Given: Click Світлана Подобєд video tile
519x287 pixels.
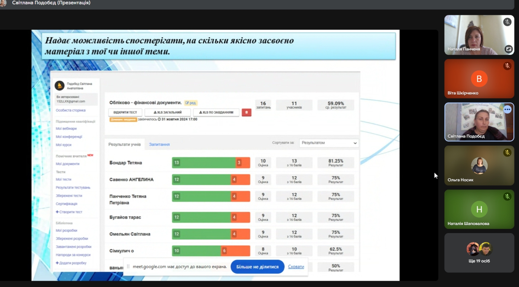Looking at the screenshot, I should tap(479, 122).
